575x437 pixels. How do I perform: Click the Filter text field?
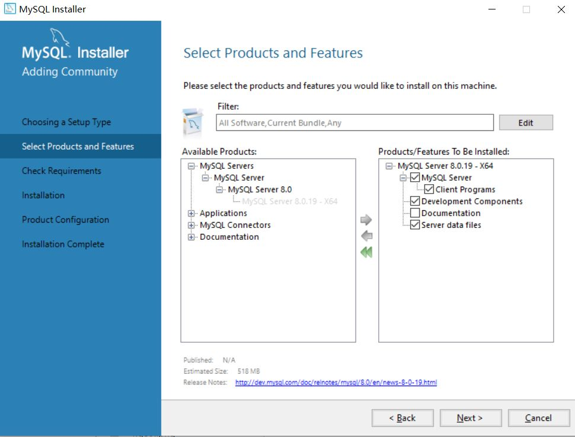click(354, 123)
